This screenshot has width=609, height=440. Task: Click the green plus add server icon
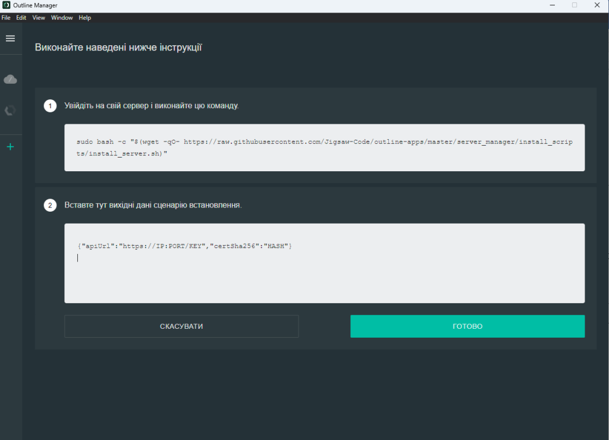(10, 147)
